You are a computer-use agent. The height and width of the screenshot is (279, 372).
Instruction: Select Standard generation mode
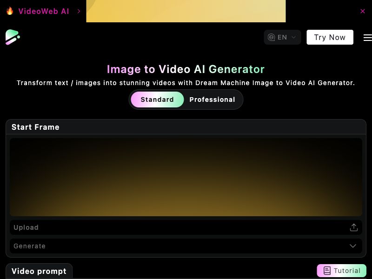point(157,99)
